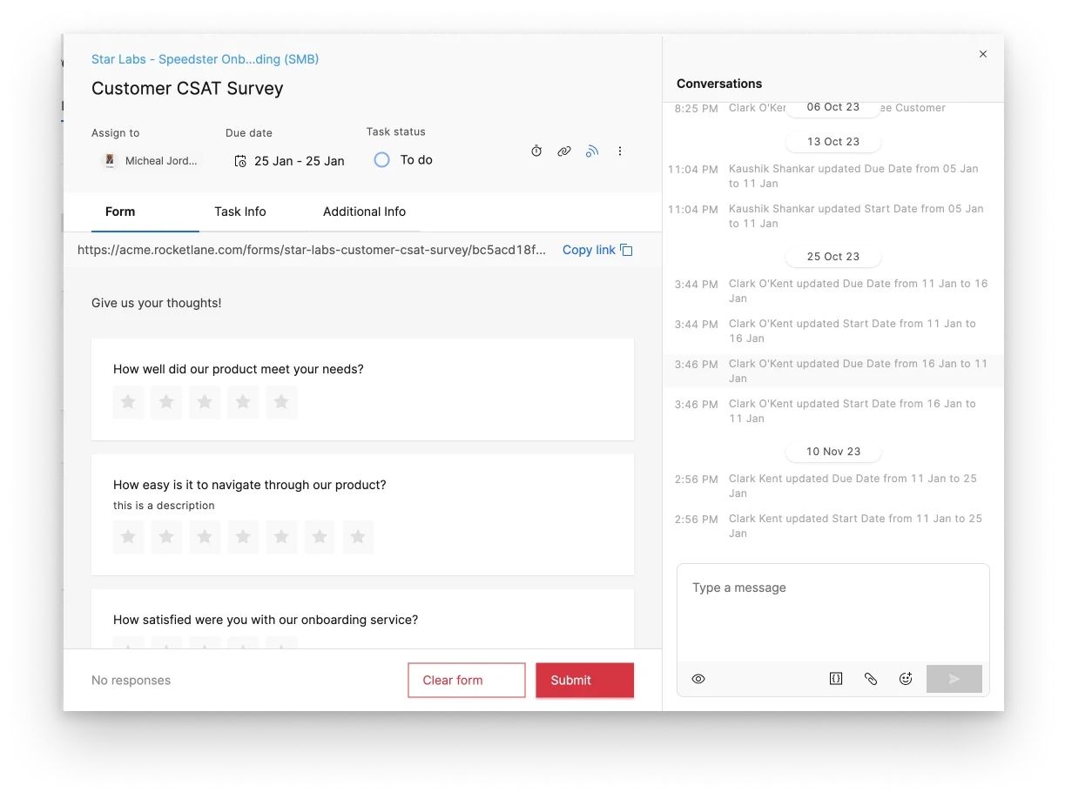This screenshot has height=799, width=1065.
Task: Rate navigation question two stars
Action: click(166, 537)
